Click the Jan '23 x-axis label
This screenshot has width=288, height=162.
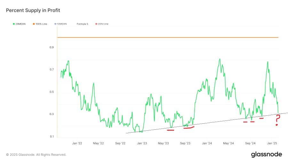click(x=142, y=143)
